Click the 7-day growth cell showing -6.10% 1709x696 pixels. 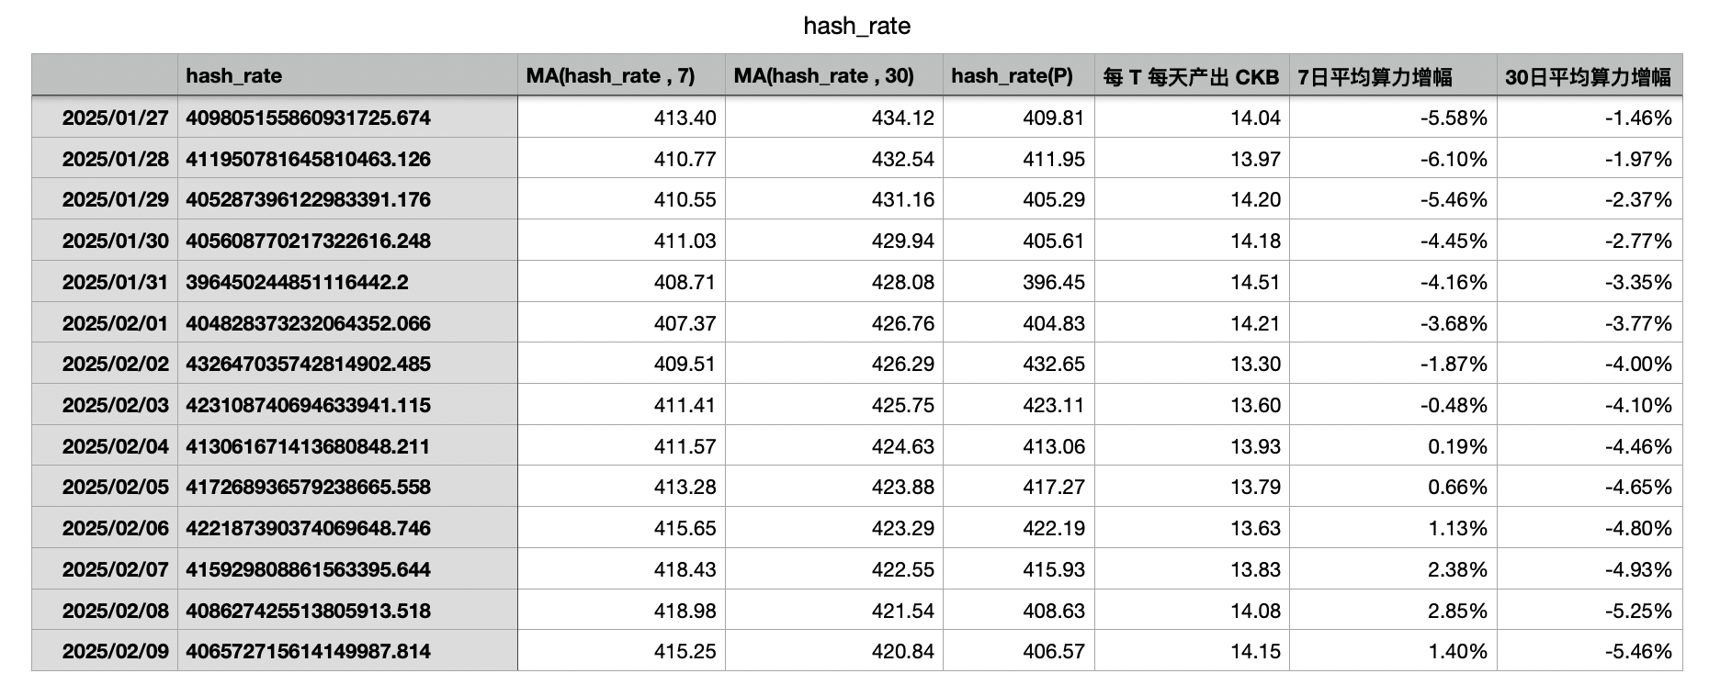pos(1393,159)
